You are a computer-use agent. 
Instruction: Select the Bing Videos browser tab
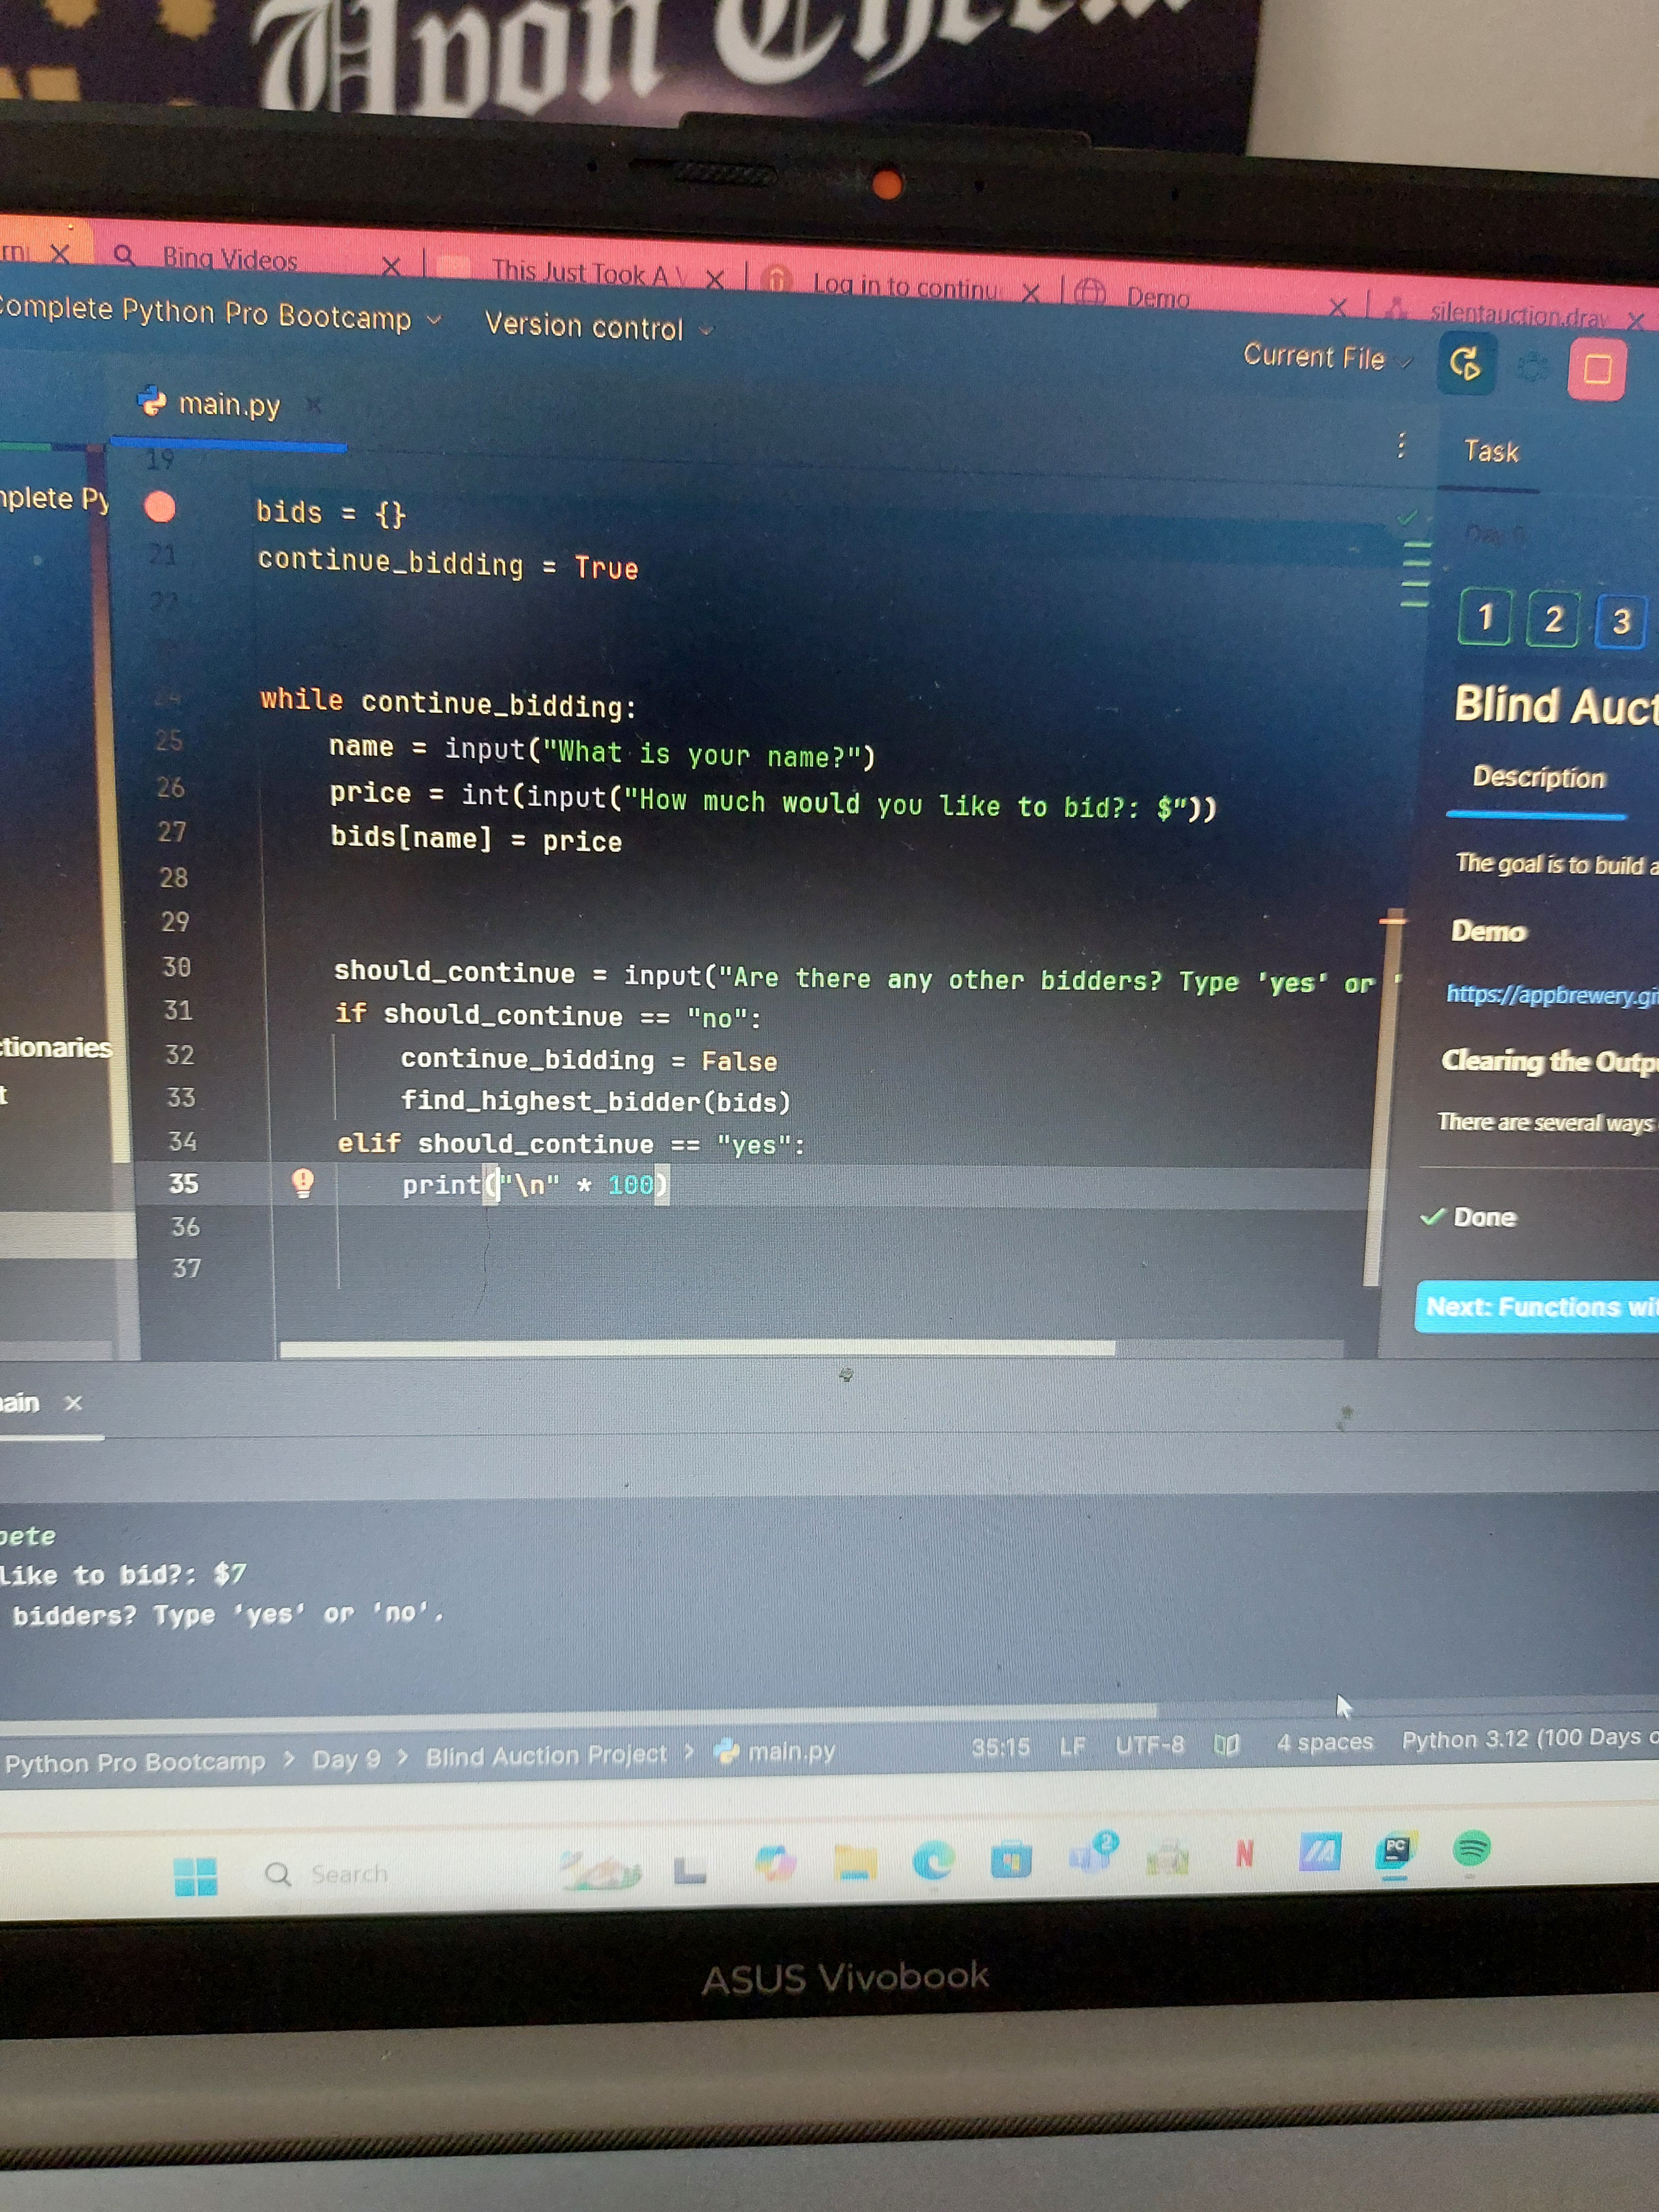(x=230, y=259)
